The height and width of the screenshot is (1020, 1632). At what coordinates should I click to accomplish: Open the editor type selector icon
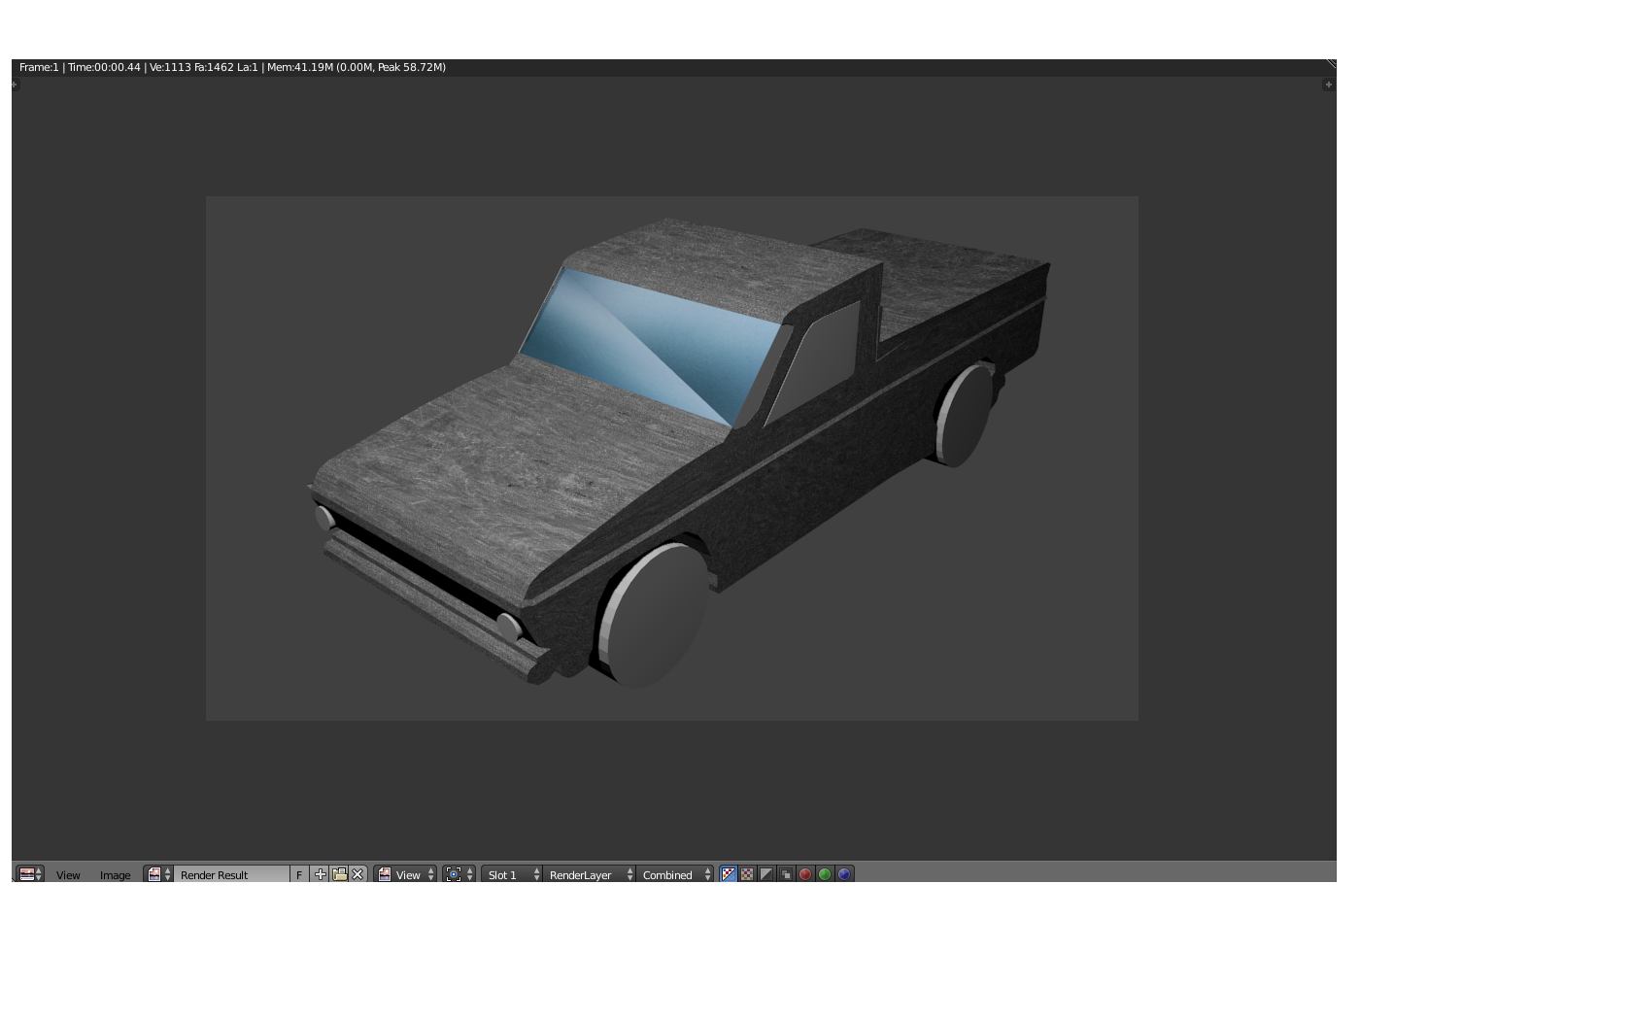30,874
